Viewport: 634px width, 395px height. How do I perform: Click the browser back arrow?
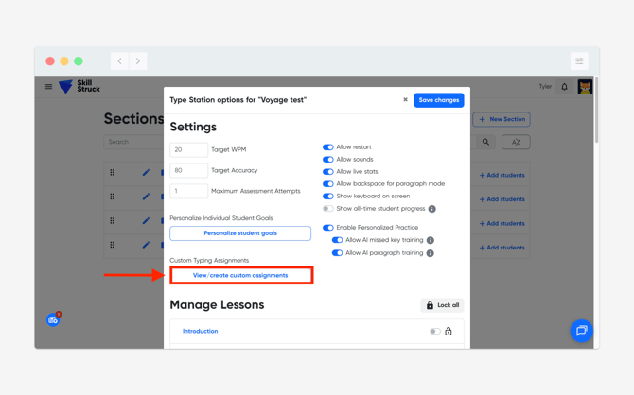coord(120,61)
